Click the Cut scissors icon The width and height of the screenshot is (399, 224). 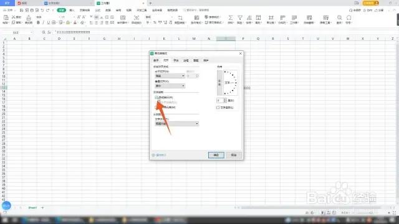(x=14, y=17)
